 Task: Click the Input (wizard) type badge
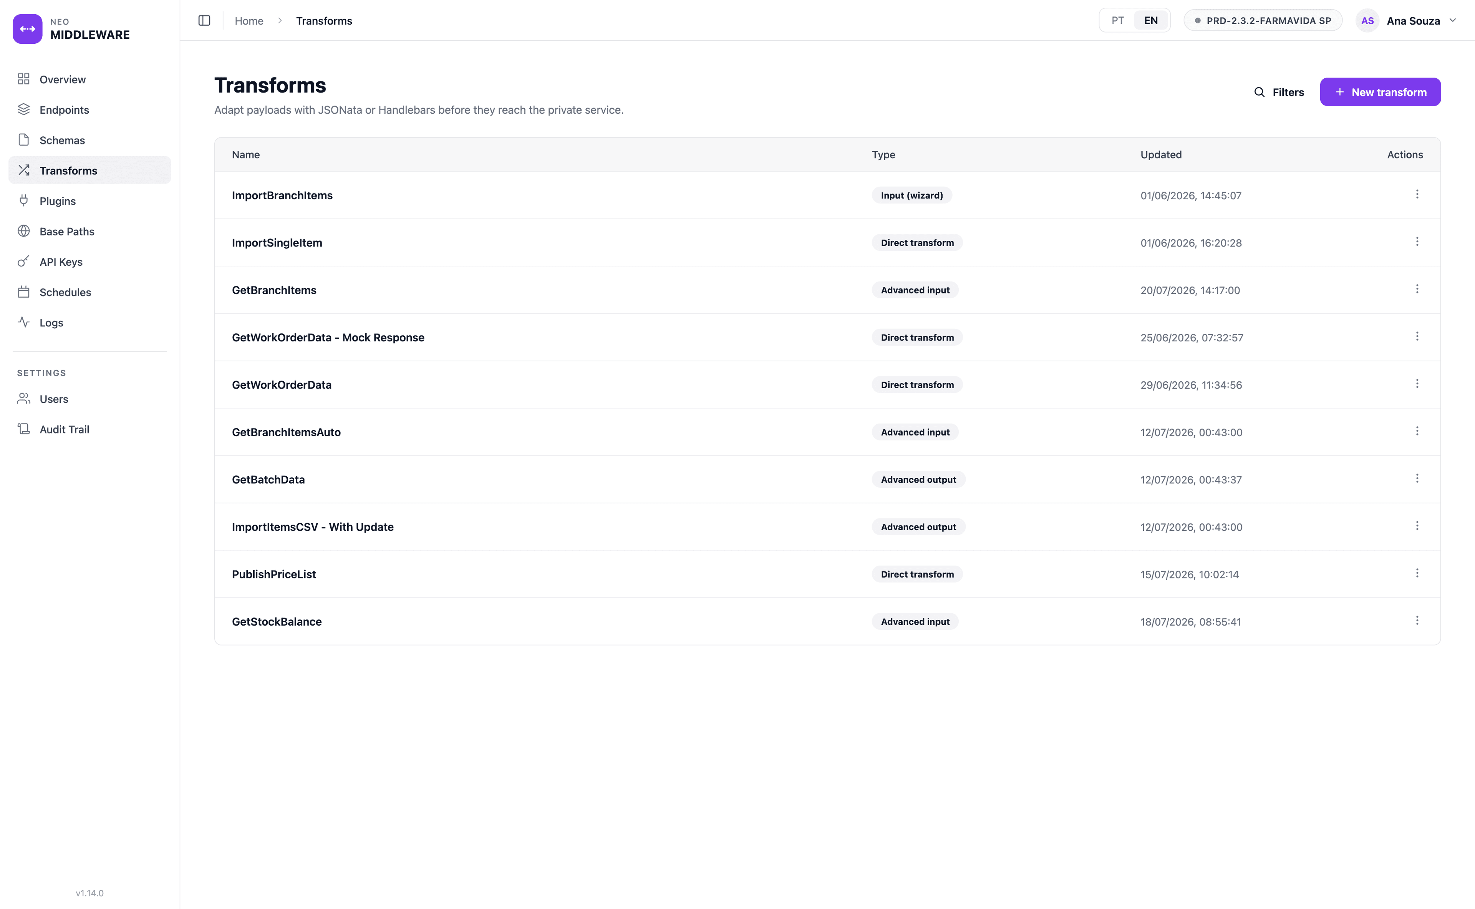pyautogui.click(x=912, y=195)
